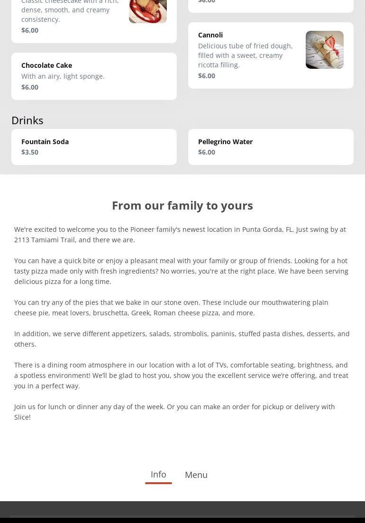Click the Cannoli description text
Image resolution: width=365 pixels, height=523 pixels.
click(x=245, y=55)
